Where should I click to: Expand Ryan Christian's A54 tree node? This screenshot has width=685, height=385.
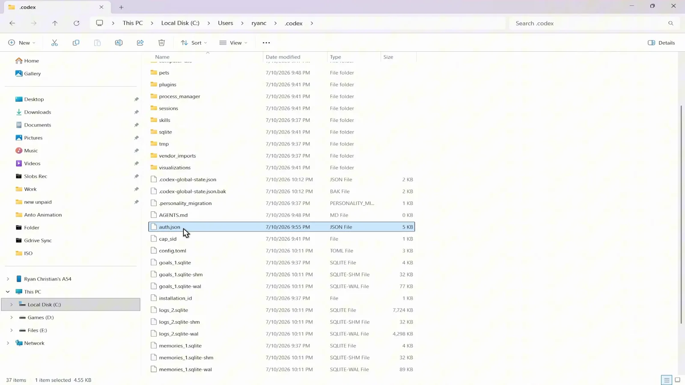[x=8, y=279]
